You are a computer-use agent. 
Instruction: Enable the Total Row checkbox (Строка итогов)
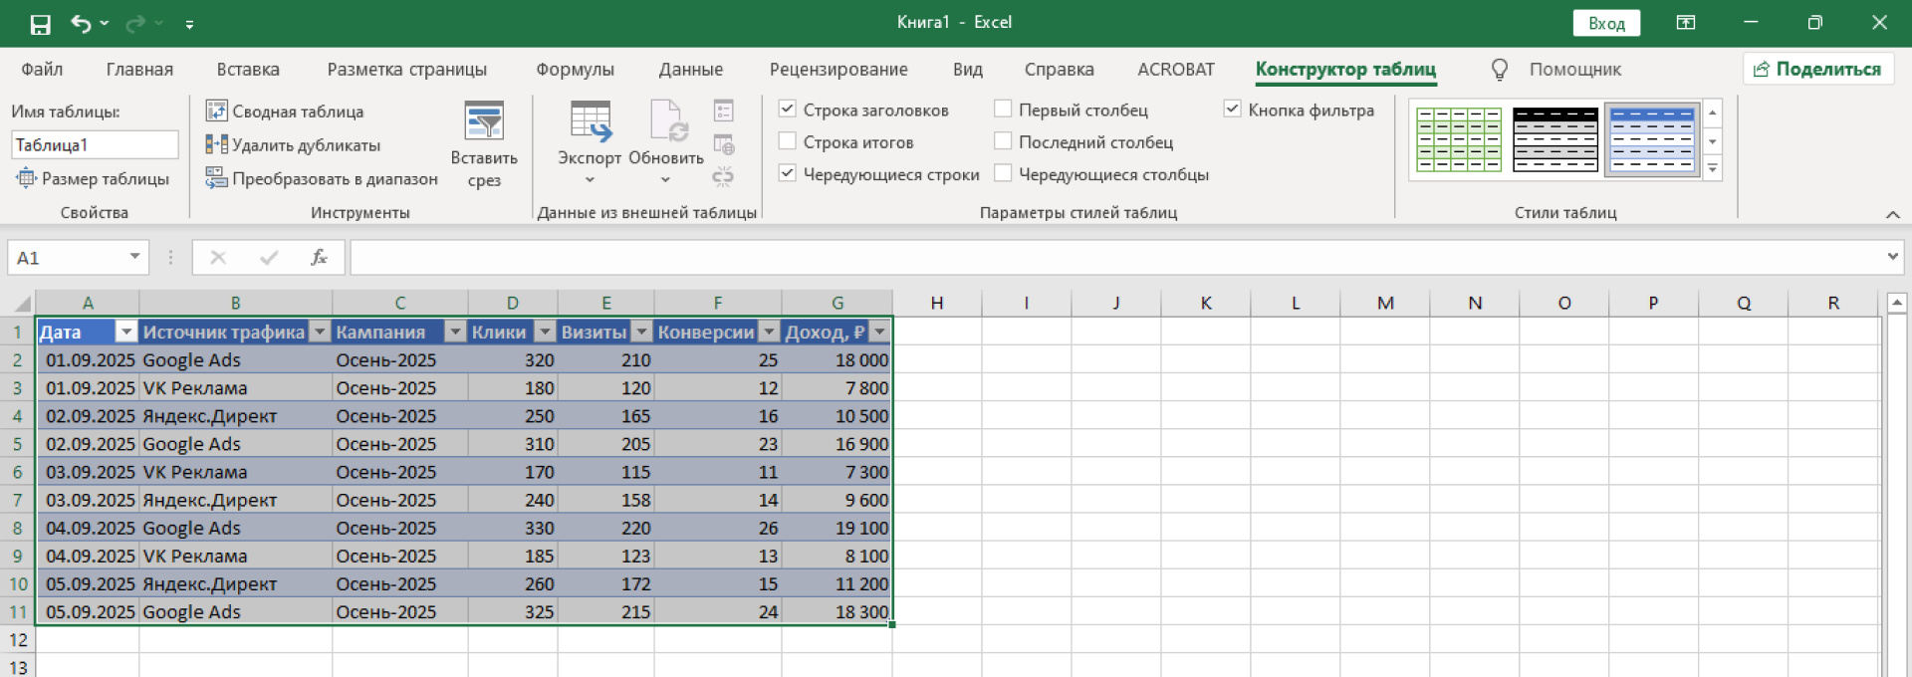point(788,142)
